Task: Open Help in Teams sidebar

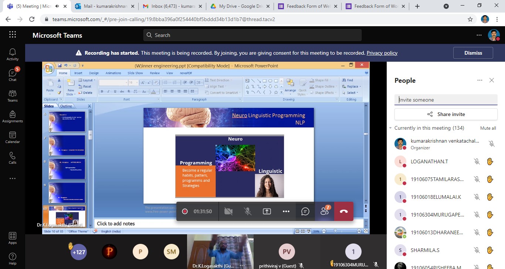Action: pos(13,259)
